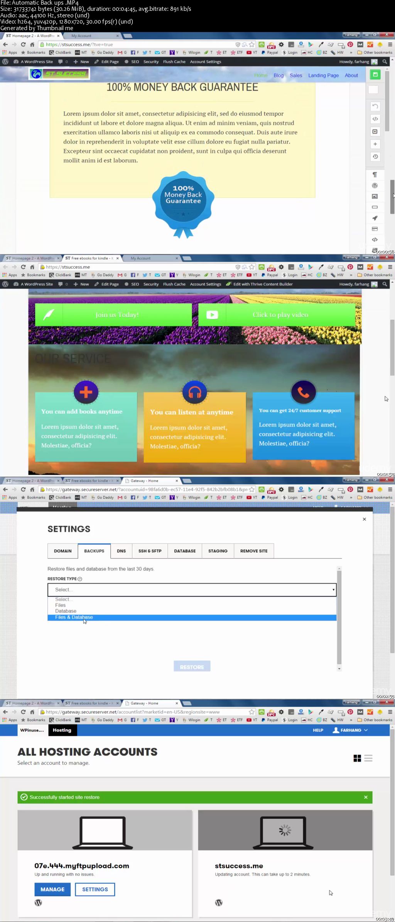Expand bookmarks overflow chevron in Settings frame
The width and height of the screenshot is (395, 922).
pyautogui.click(x=351, y=498)
